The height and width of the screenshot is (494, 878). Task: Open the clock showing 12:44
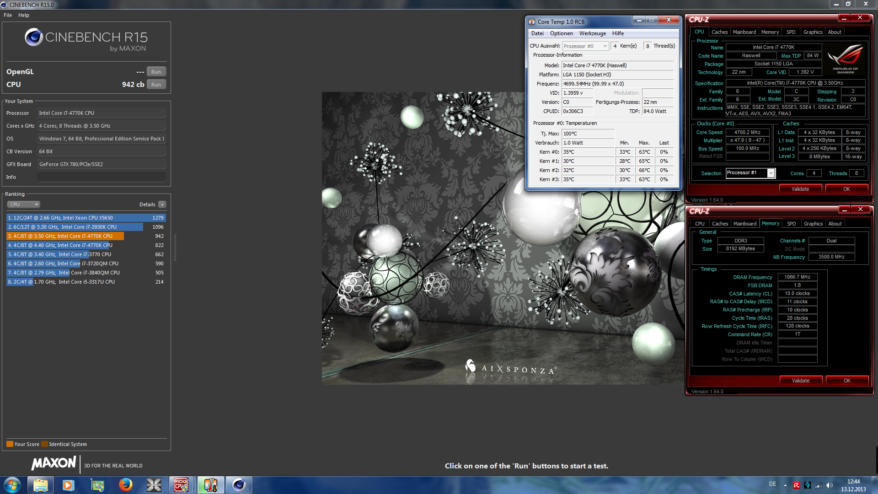pyautogui.click(x=853, y=485)
